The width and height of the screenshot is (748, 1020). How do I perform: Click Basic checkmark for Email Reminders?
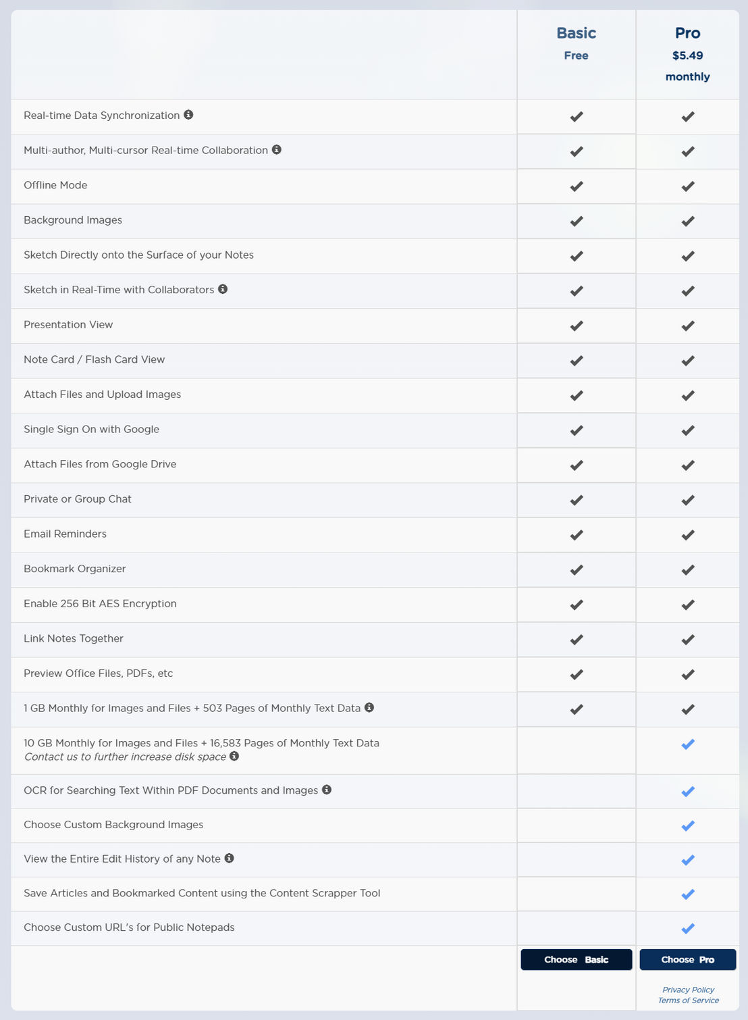point(577,536)
